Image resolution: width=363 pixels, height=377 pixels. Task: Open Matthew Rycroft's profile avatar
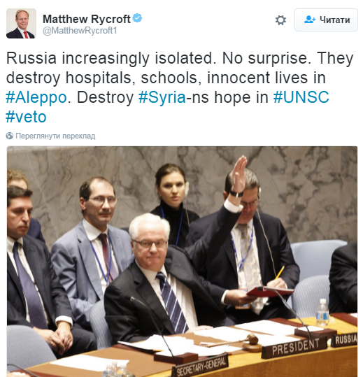pyautogui.click(x=21, y=23)
